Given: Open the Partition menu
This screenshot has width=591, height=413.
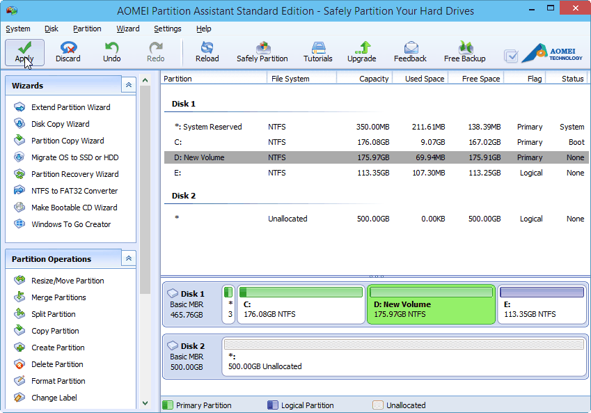Looking at the screenshot, I should 87,29.
